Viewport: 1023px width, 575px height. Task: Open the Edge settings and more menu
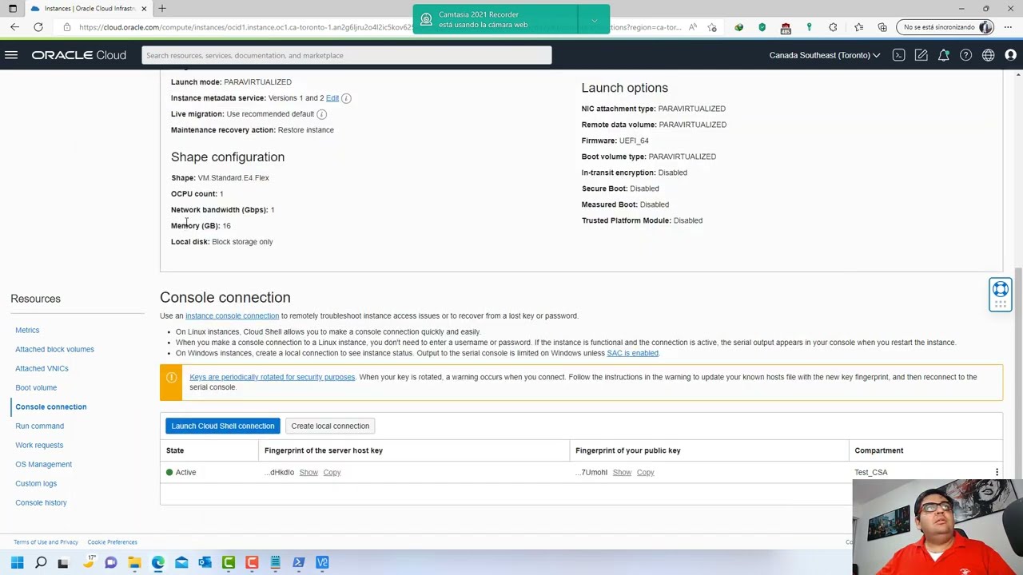1009,27
